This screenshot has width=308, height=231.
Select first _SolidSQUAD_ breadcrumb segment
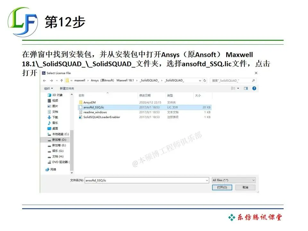(149, 80)
